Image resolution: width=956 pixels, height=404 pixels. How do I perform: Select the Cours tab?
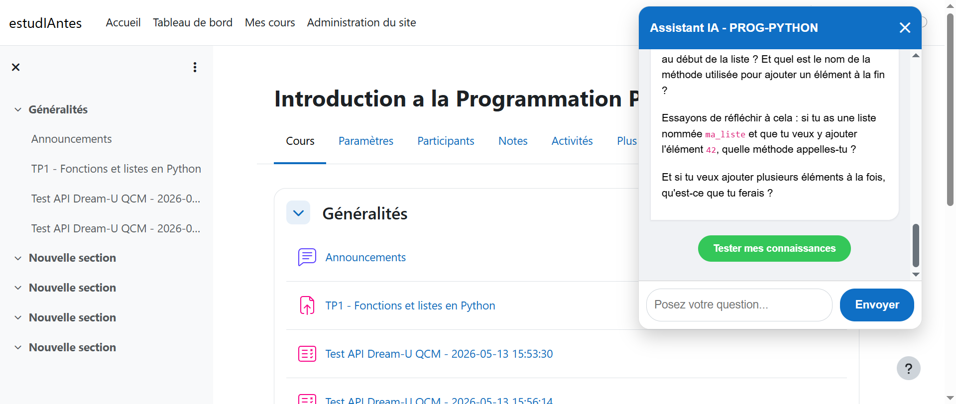(x=300, y=141)
